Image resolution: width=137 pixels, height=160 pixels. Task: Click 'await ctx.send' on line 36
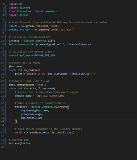pyautogui.click(x=25, y=133)
